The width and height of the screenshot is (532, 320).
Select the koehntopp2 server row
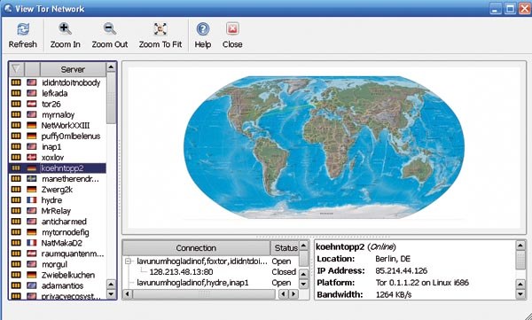coord(58,168)
